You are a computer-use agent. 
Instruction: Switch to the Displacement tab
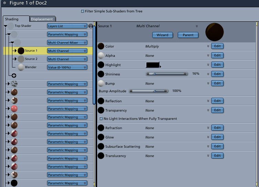tap(42, 19)
